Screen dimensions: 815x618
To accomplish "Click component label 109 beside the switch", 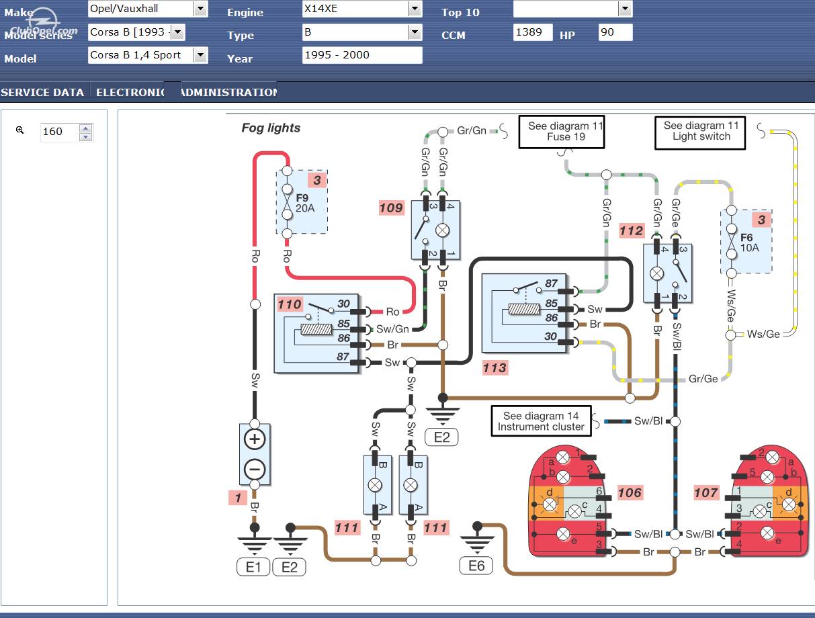I will [x=392, y=208].
